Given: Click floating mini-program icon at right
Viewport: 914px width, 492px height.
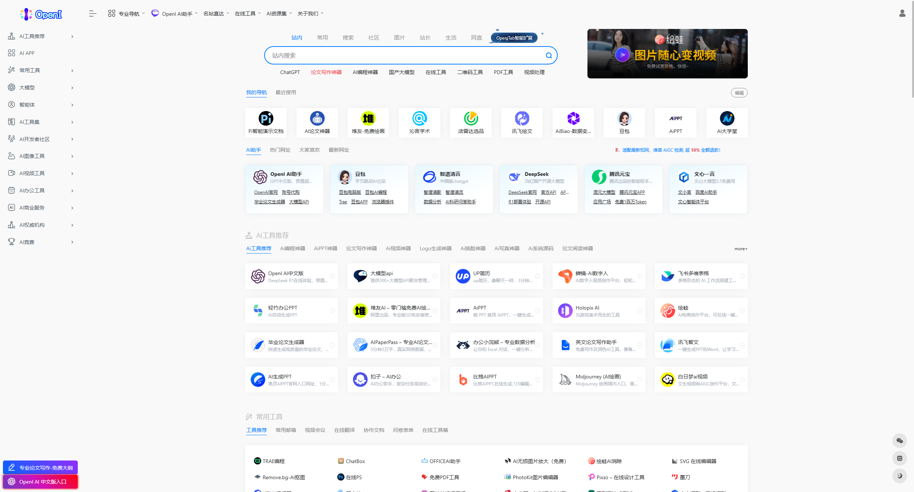Looking at the screenshot, I should [900, 458].
